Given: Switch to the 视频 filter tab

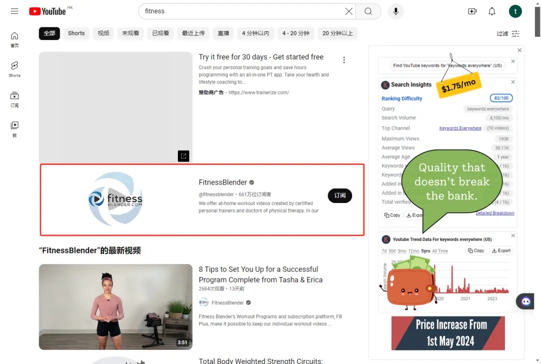Looking at the screenshot, I should click(103, 33).
